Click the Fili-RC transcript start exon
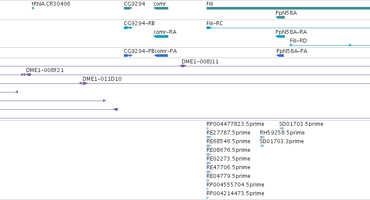This screenshot has width=370, height=200. tap(209, 28)
